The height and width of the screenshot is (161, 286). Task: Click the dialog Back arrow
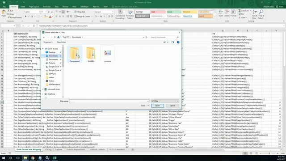(44, 37)
